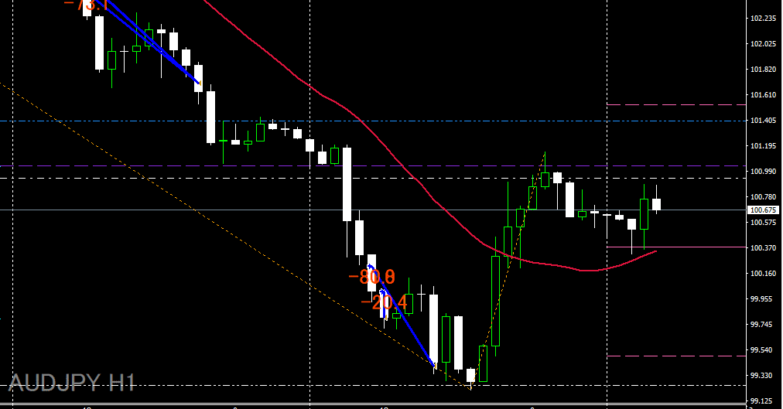Click the 100.575 price axis label

pyautogui.click(x=763, y=223)
